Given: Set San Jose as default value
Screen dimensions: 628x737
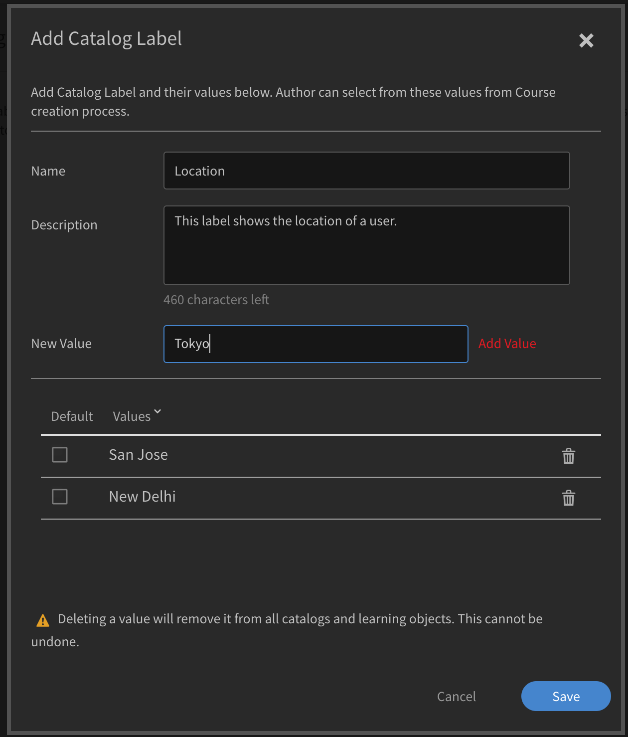Looking at the screenshot, I should coord(60,455).
